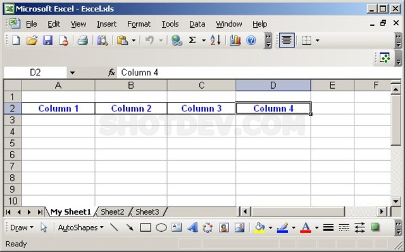The image size is (405, 252).
Task: Open the Dash Style icon
Action: tap(344, 227)
